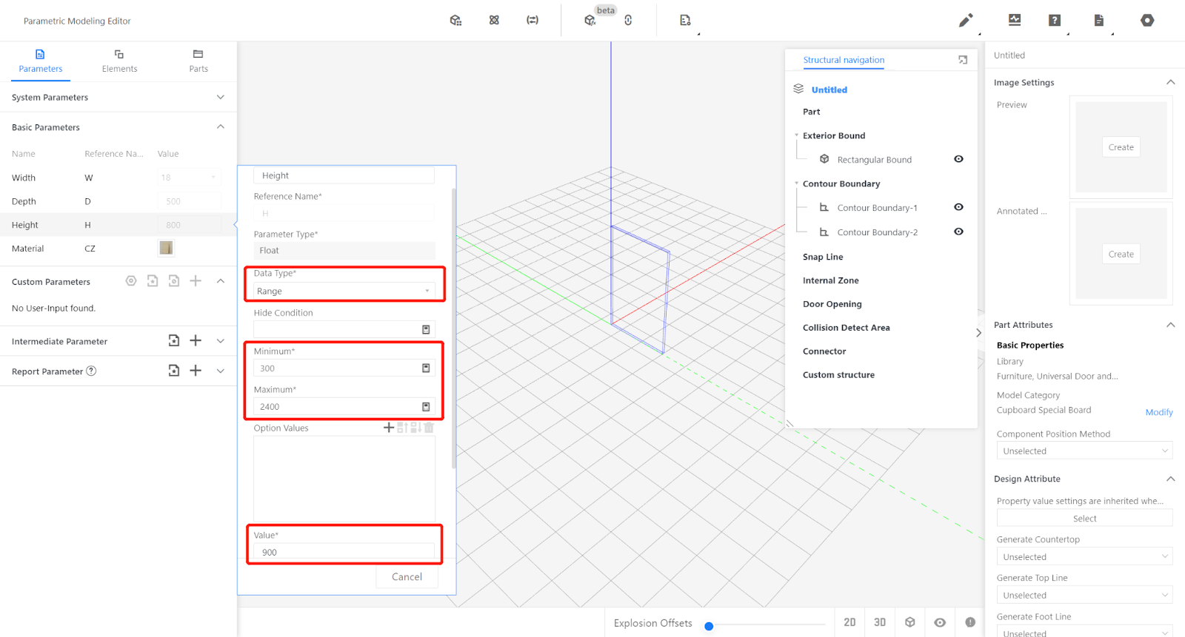
Task: Click Modify link for Model Category
Action: (x=1158, y=412)
